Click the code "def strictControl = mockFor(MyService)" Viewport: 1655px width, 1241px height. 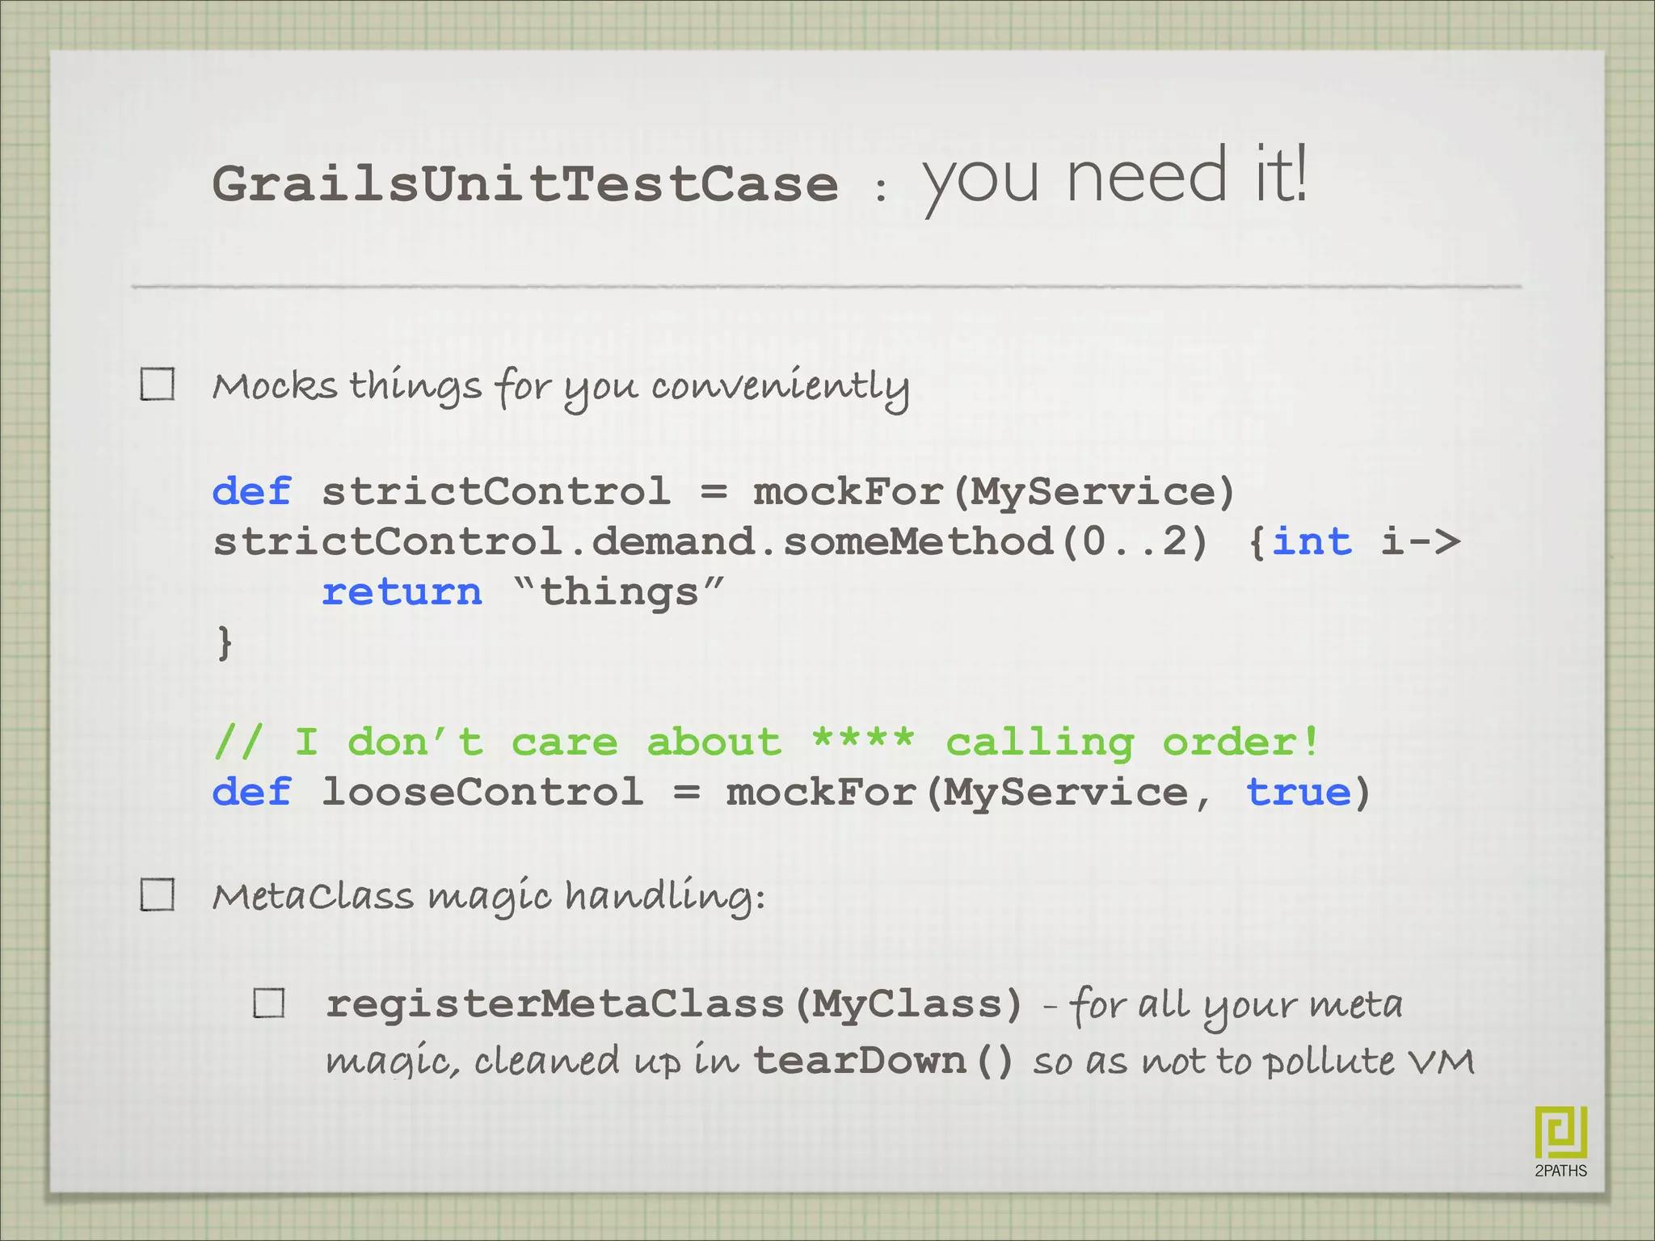coord(723,492)
